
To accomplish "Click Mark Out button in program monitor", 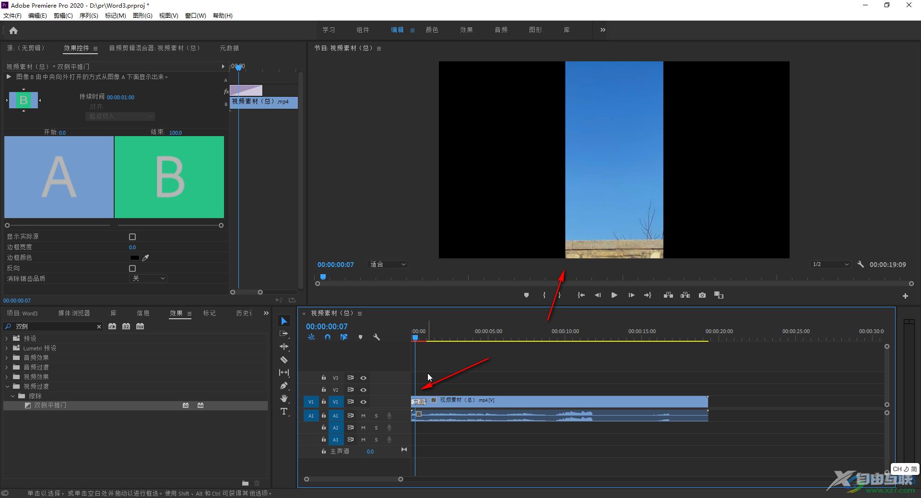I will [x=559, y=295].
